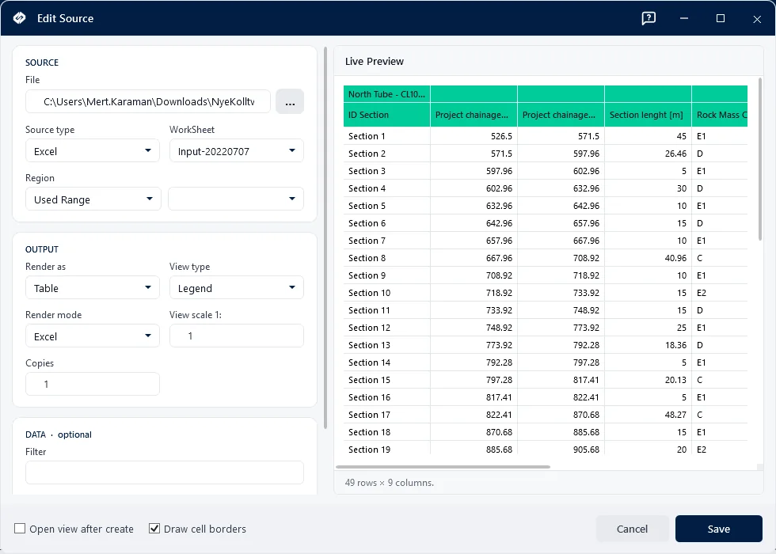Click the Section lenght [m] column header
This screenshot has width=776, height=554.
[x=648, y=115]
